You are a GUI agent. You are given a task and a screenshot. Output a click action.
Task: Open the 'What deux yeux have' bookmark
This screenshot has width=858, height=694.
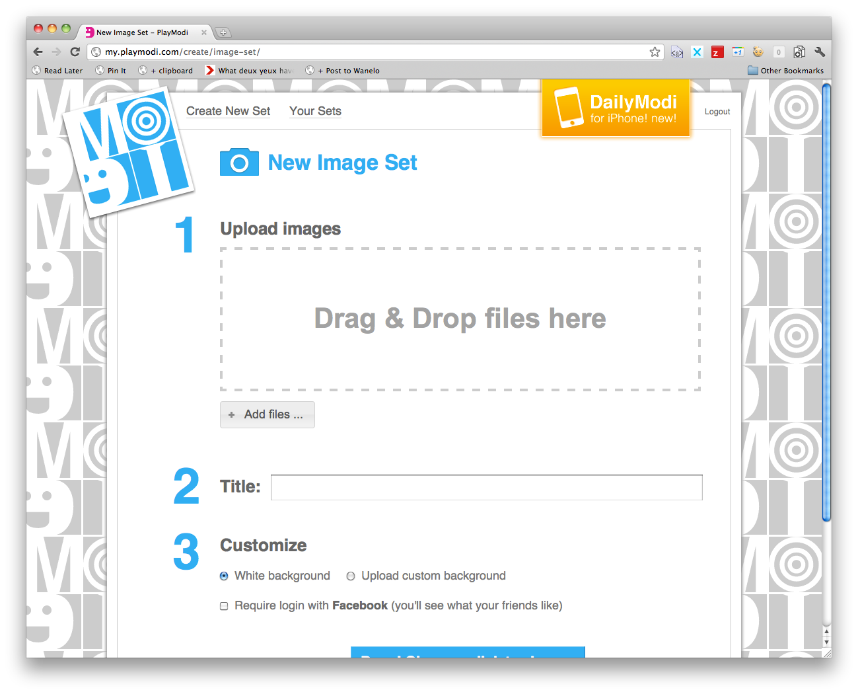pyautogui.click(x=251, y=70)
